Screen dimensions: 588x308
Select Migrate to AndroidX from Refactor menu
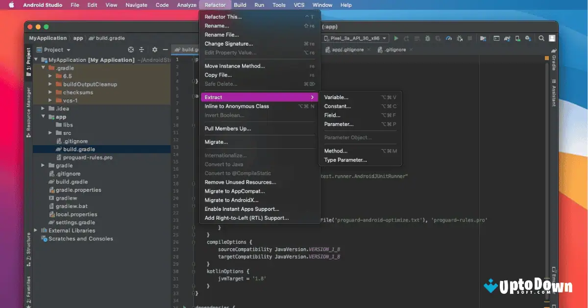pyautogui.click(x=231, y=200)
